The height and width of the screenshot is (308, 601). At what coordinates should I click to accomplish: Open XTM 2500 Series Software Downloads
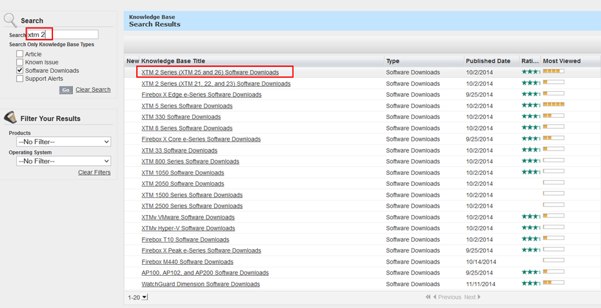[192, 206]
